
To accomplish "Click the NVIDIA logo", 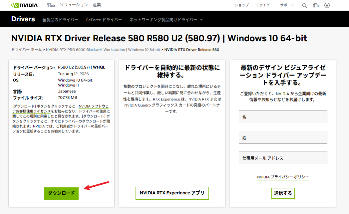I will (x=25, y=5).
